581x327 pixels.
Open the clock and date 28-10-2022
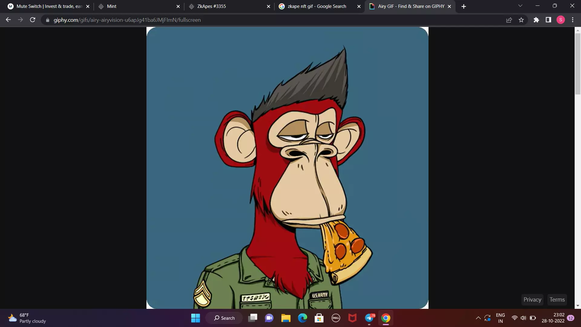pyautogui.click(x=553, y=318)
